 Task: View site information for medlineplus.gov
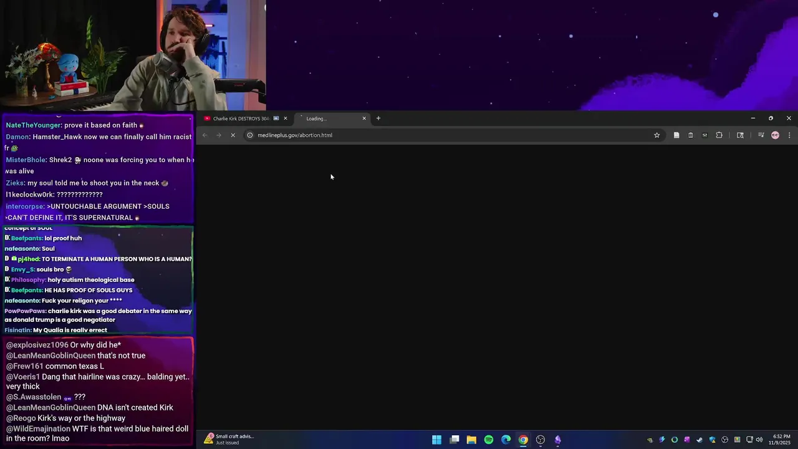250,135
